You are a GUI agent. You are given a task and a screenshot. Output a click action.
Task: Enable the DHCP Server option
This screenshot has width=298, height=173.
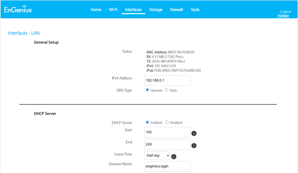147,122
